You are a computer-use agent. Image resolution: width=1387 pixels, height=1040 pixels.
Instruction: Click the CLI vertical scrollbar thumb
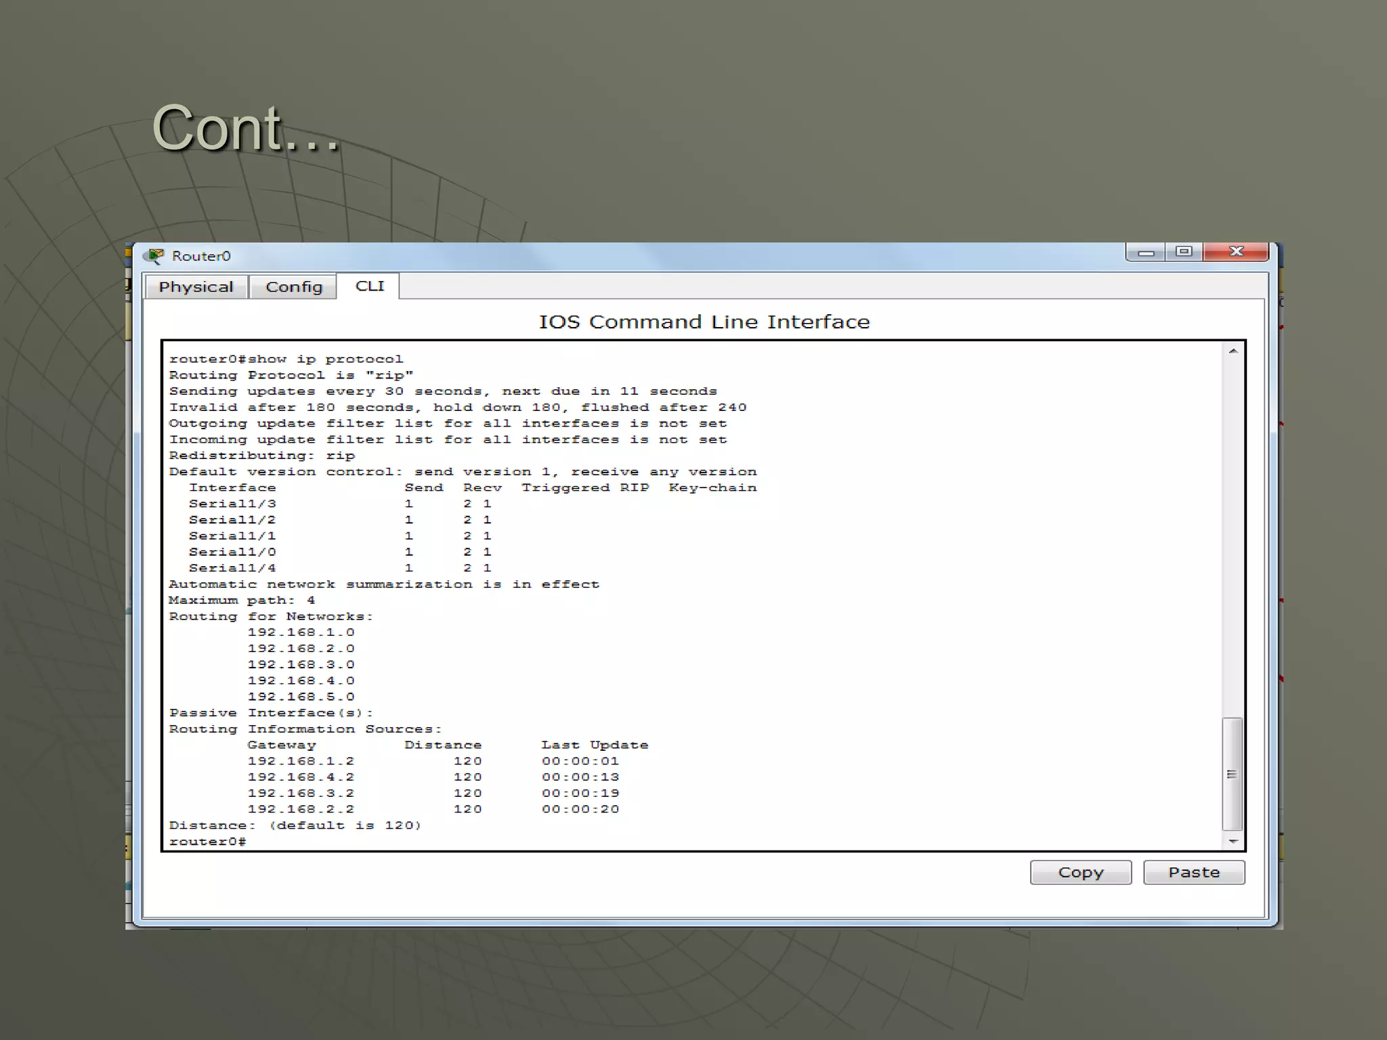click(1232, 774)
